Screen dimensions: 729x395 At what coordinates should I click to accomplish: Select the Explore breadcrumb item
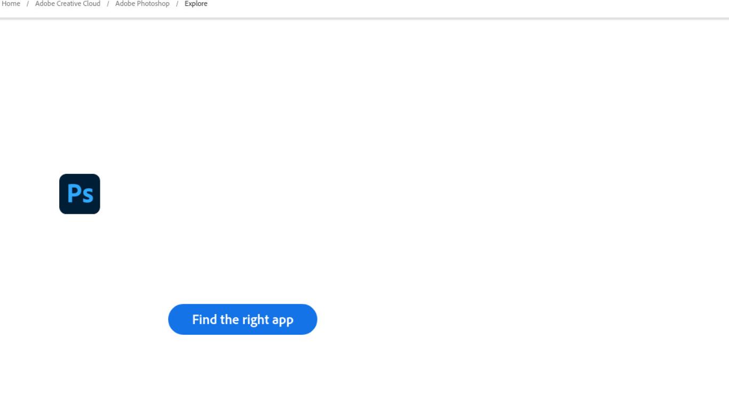pyautogui.click(x=196, y=4)
